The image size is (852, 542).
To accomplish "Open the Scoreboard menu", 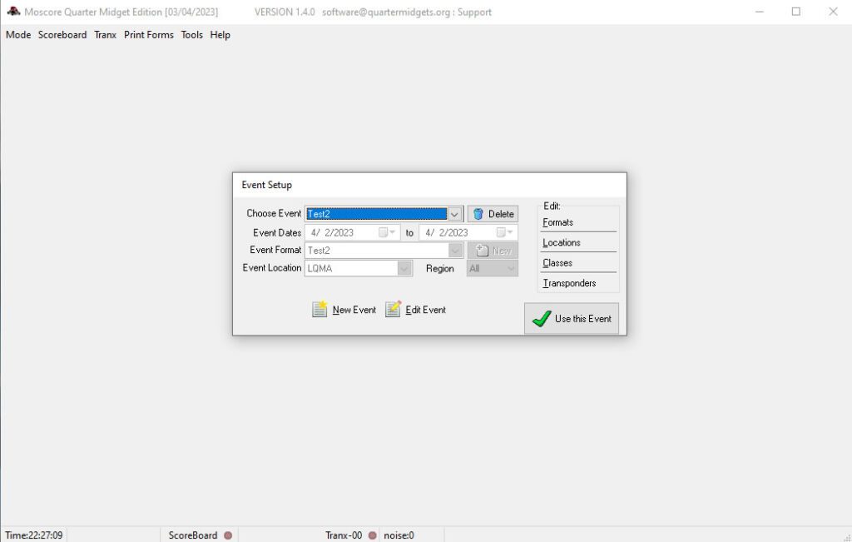I will [62, 35].
